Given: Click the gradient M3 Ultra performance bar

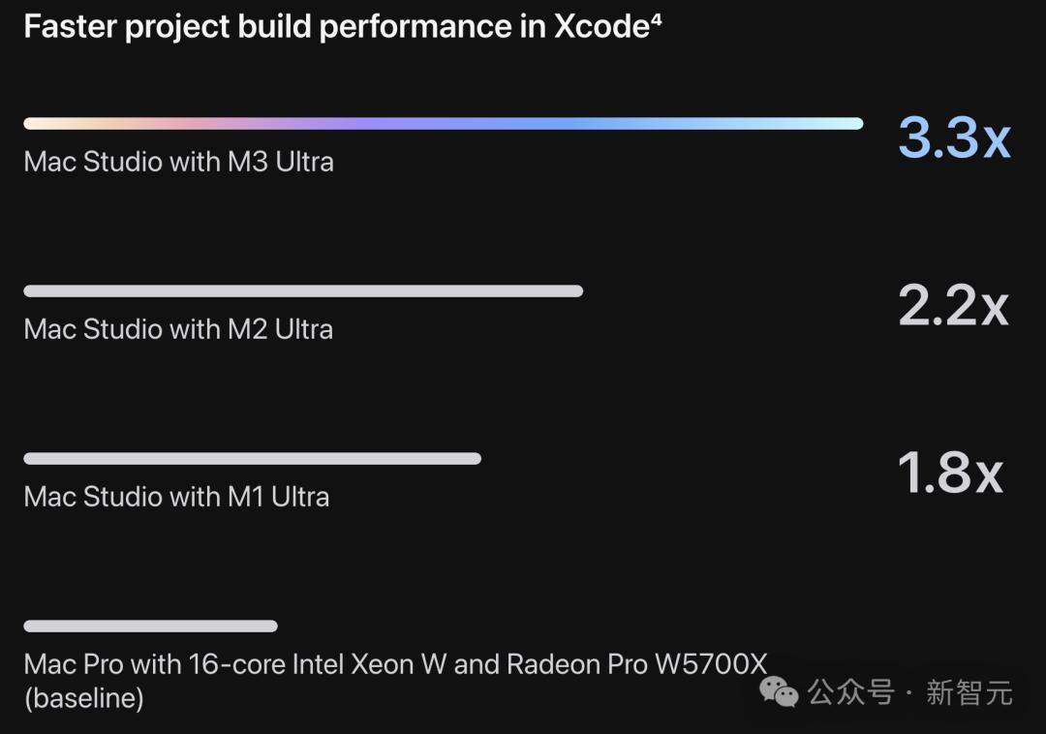Looking at the screenshot, I should pos(443,124).
